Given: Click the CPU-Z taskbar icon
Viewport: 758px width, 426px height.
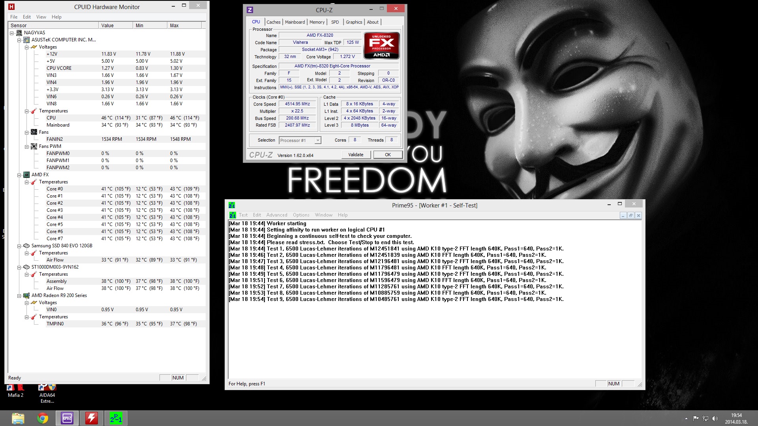Looking at the screenshot, I should [67, 418].
